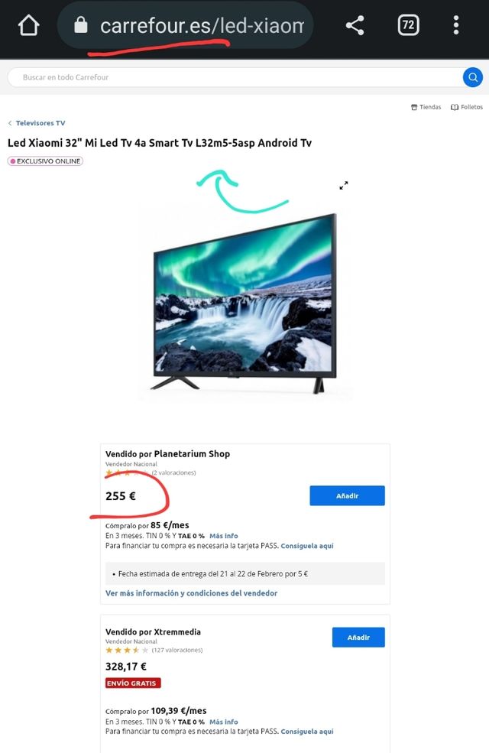View seller information and conditions link
This screenshot has width=489, height=753.
(x=192, y=593)
